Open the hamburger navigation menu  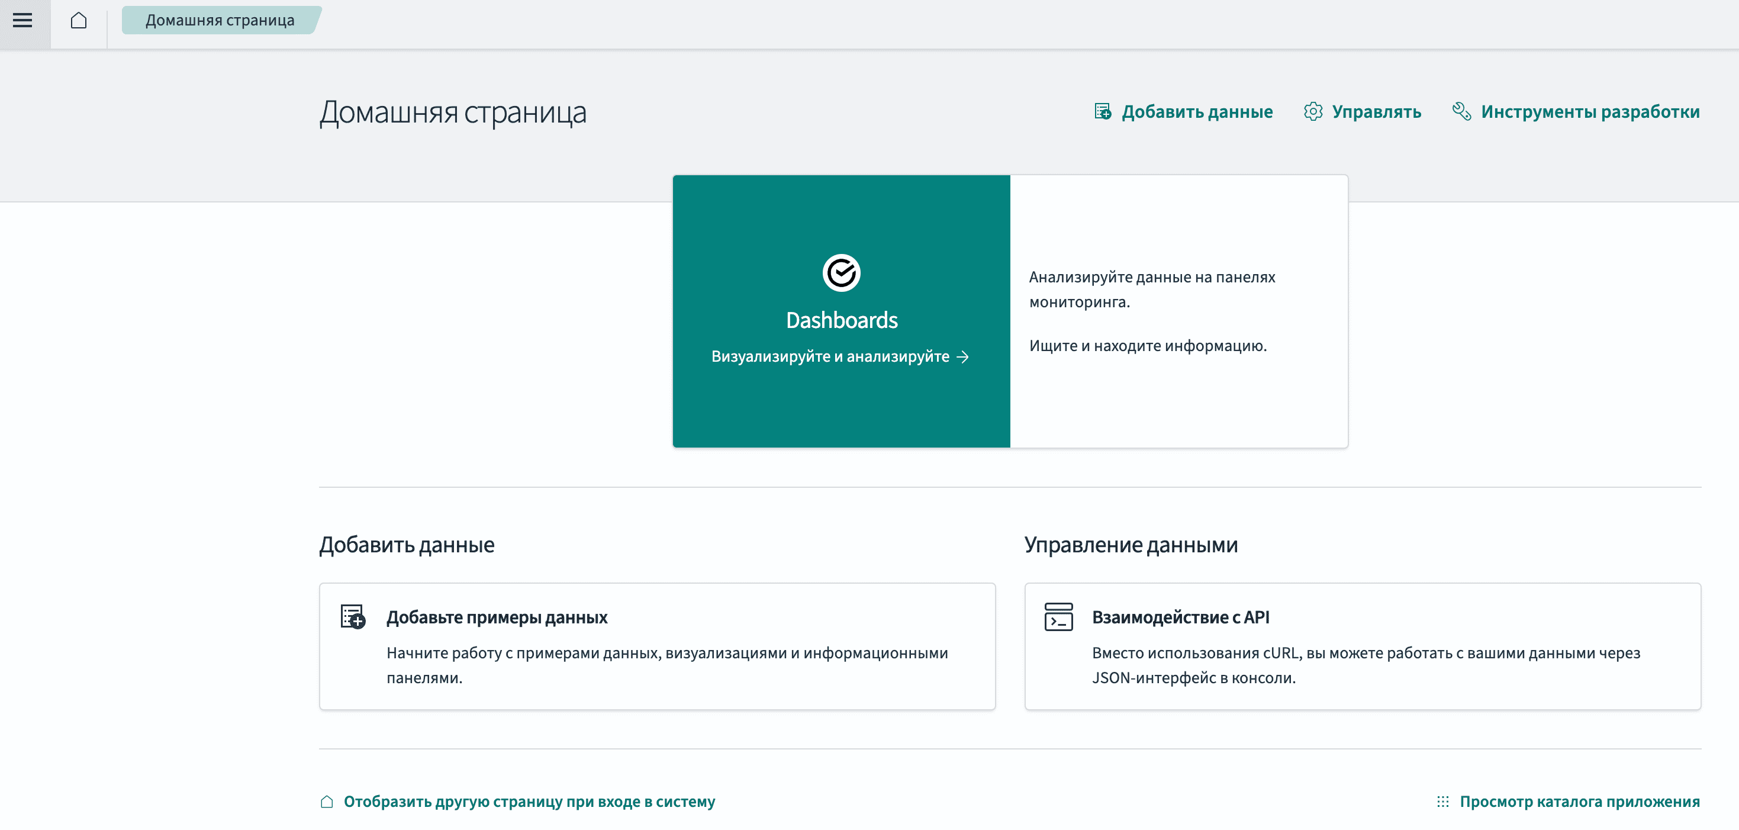click(23, 21)
